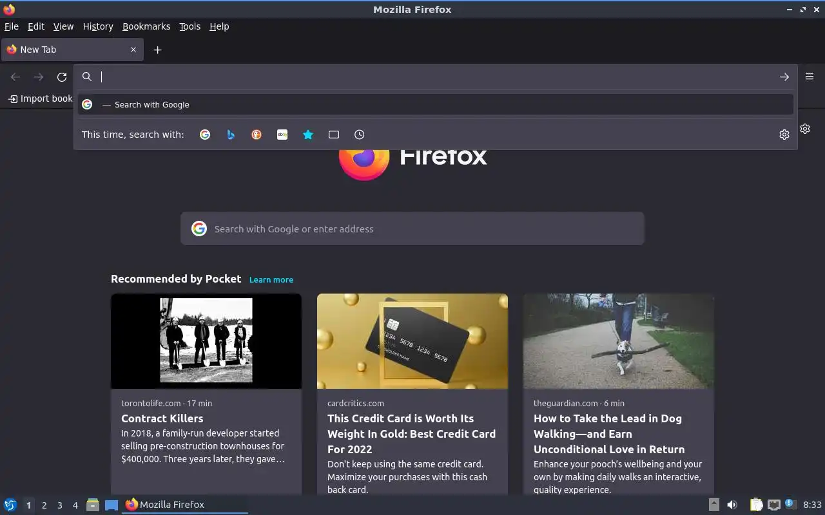
Task: Open the system start menu icon in taskbar
Action: click(10, 505)
